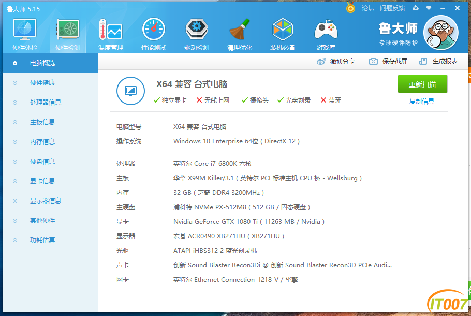The height and width of the screenshot is (316, 471).
Task: Open the 论坛 forum menu link
Action: (368, 8)
